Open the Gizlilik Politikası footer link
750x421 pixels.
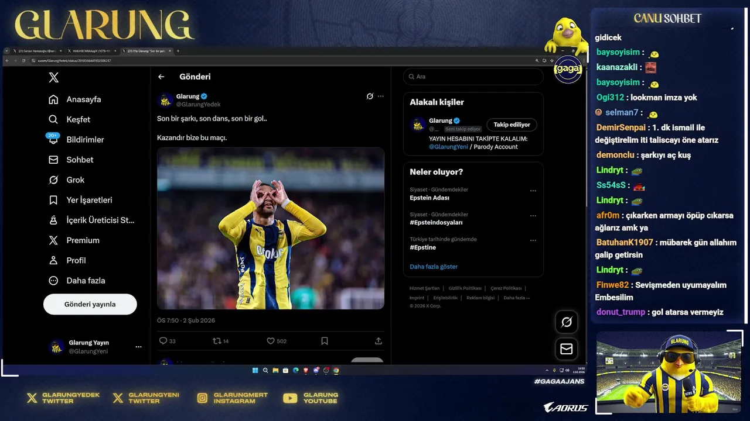[x=465, y=288]
